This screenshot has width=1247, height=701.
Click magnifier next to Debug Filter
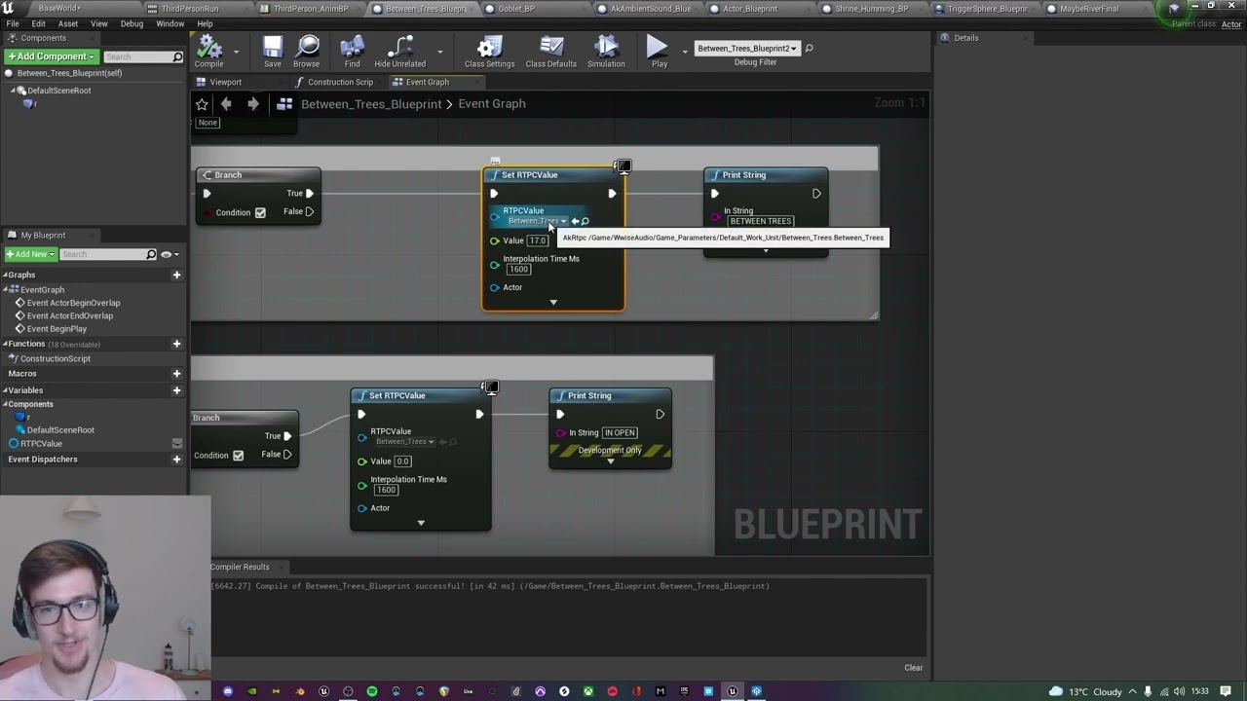809,49
